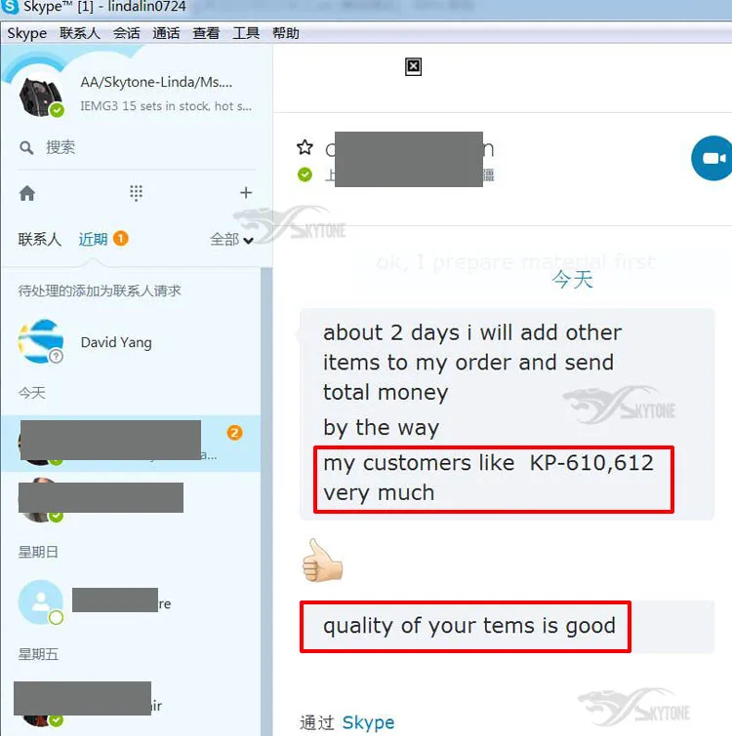
Task: Open the 通话 menu
Action: click(166, 33)
